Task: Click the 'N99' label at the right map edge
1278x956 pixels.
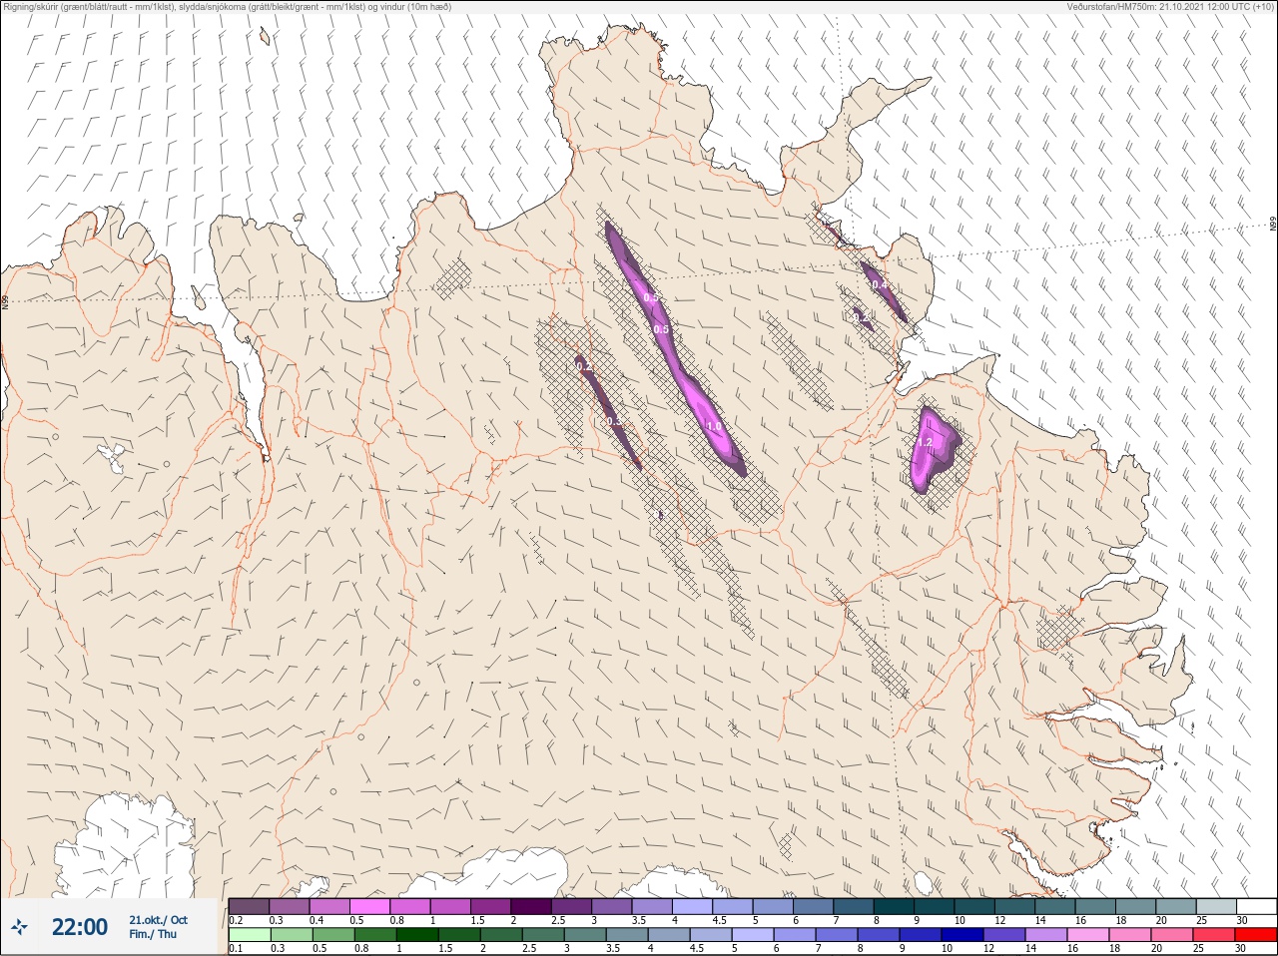Action: pyautogui.click(x=1273, y=225)
